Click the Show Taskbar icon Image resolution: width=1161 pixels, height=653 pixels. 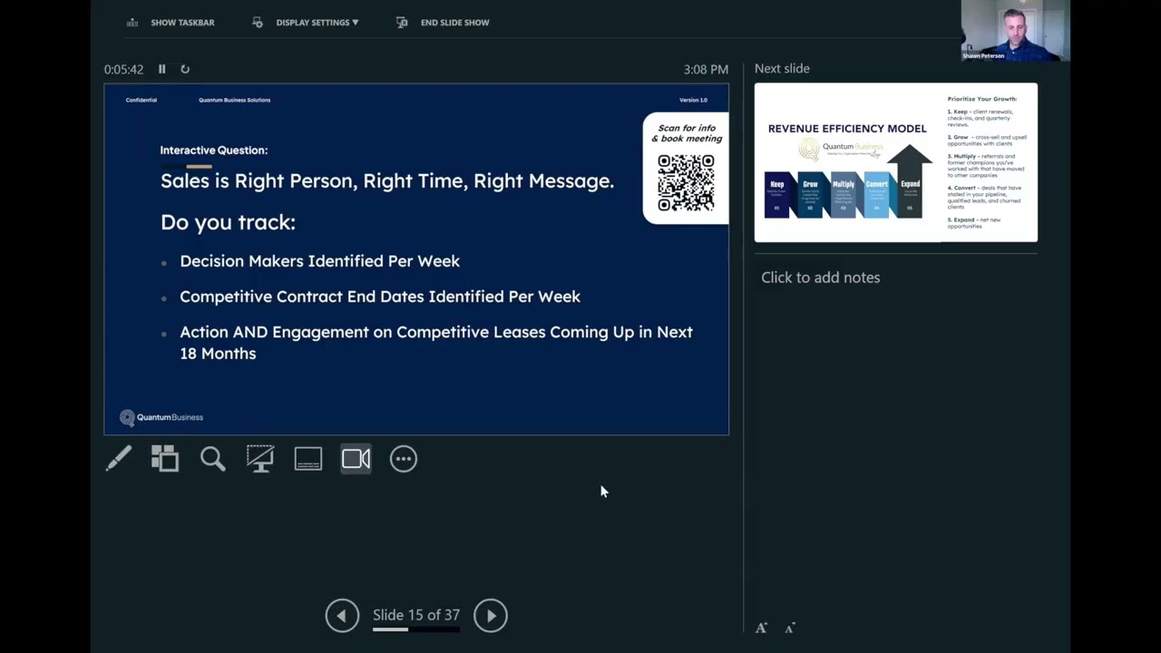(x=132, y=23)
